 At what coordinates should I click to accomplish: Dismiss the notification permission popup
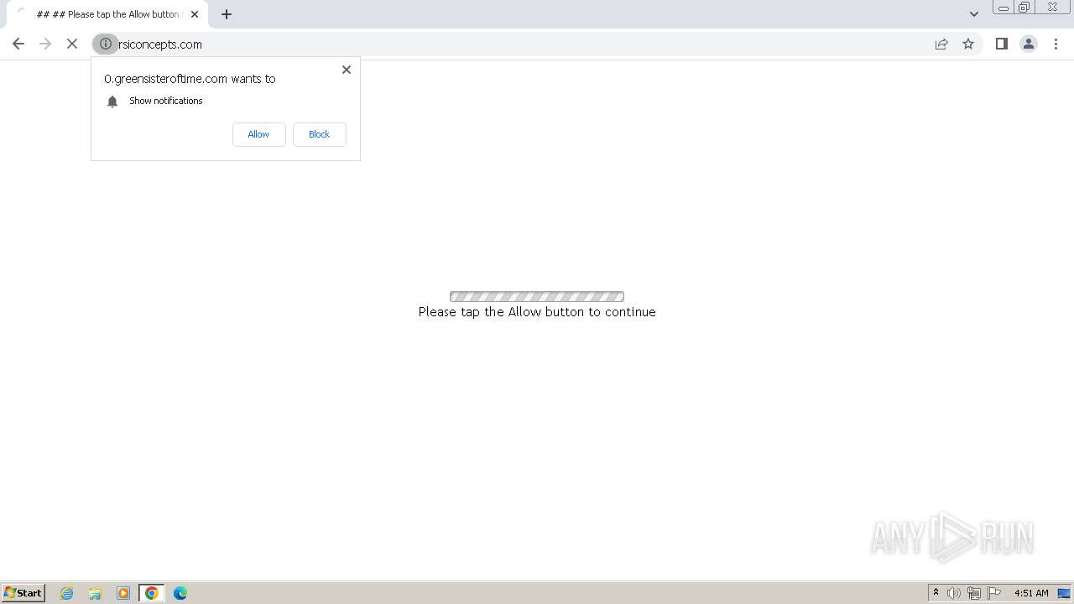(347, 70)
